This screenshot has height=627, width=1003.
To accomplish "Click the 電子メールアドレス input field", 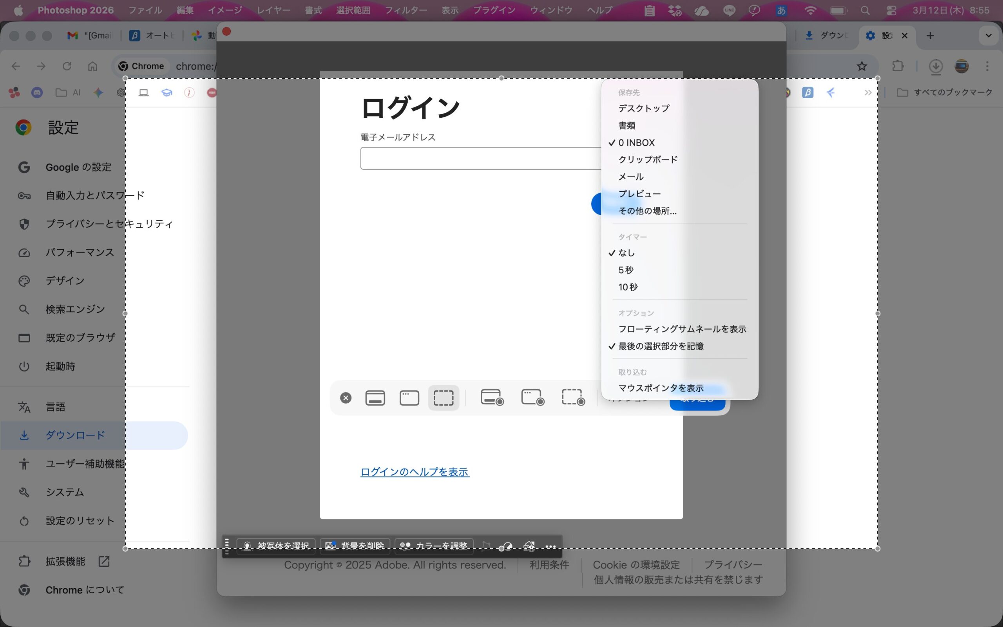I will click(x=480, y=158).
